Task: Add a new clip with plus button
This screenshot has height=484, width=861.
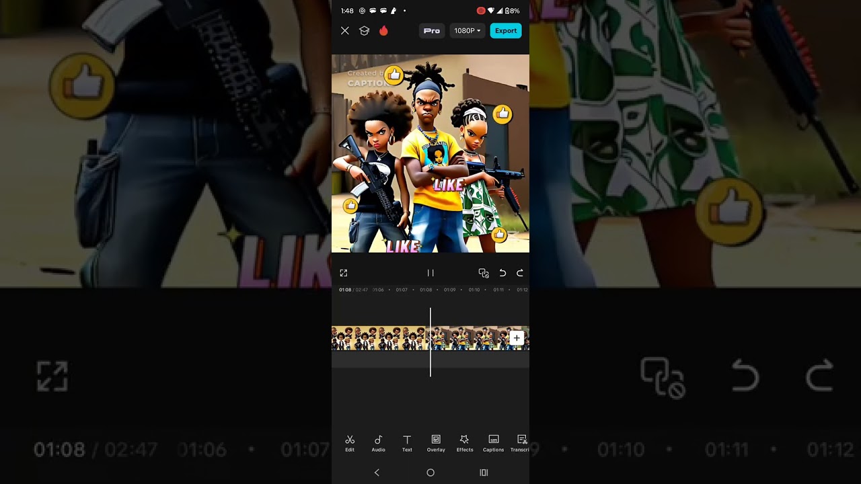Action: tap(516, 338)
